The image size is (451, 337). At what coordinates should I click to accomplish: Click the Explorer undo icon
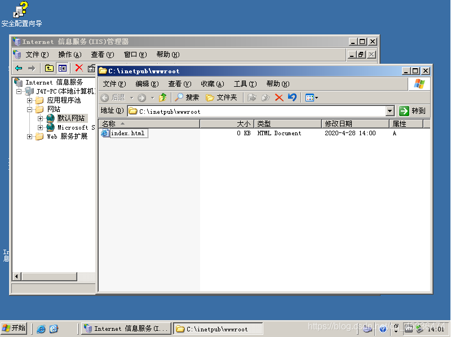click(292, 97)
